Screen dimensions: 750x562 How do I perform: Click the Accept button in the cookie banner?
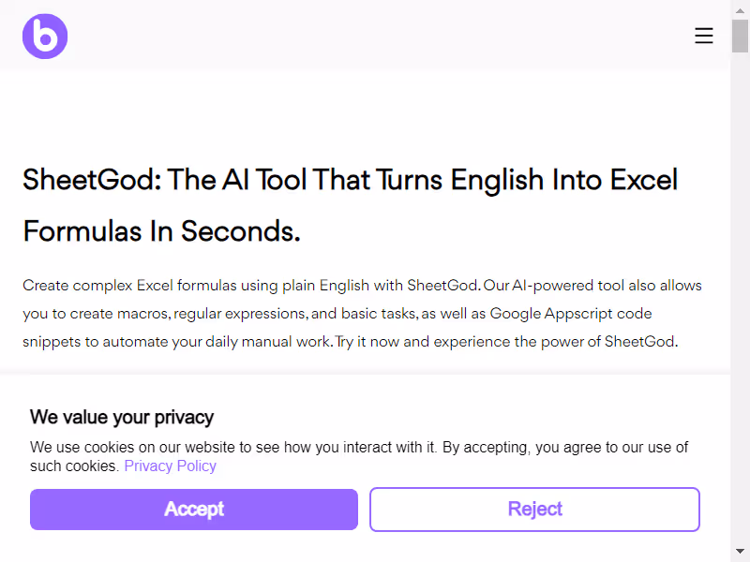(x=193, y=509)
